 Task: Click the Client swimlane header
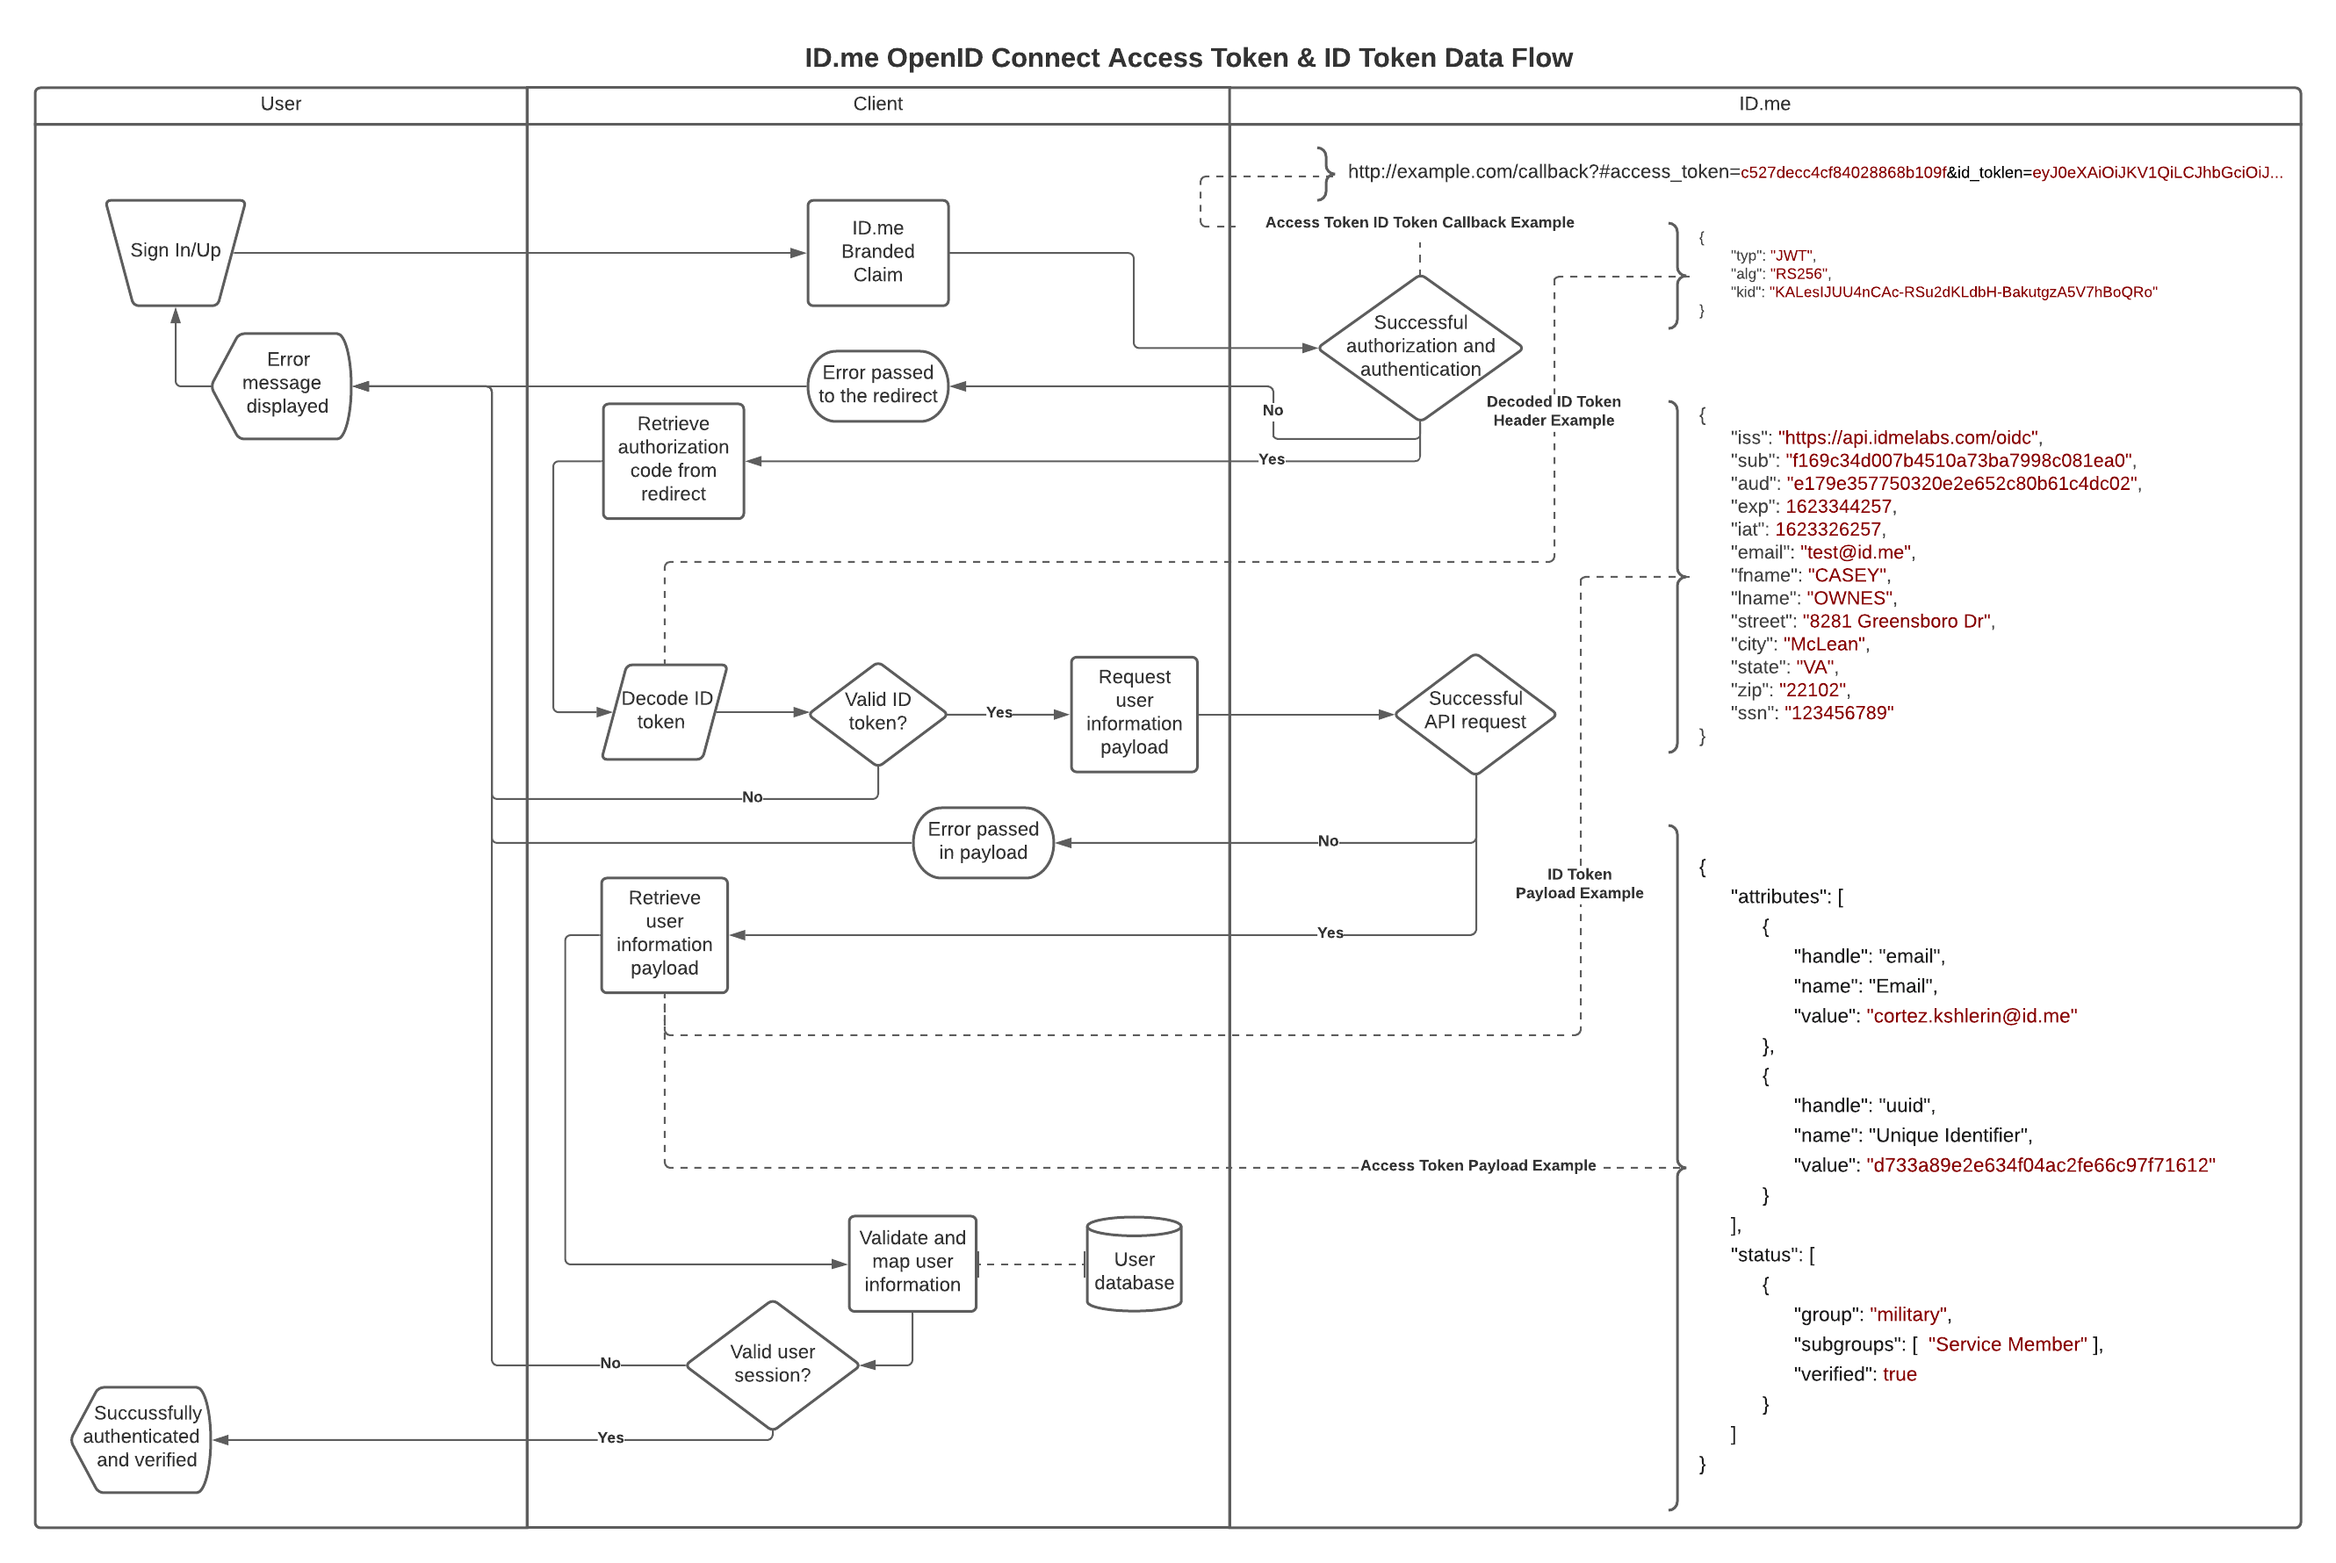tap(877, 104)
